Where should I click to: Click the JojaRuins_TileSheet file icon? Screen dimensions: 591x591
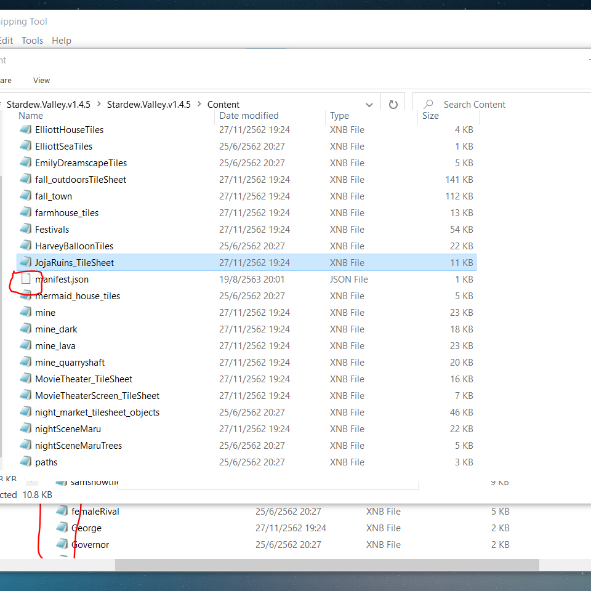click(26, 262)
